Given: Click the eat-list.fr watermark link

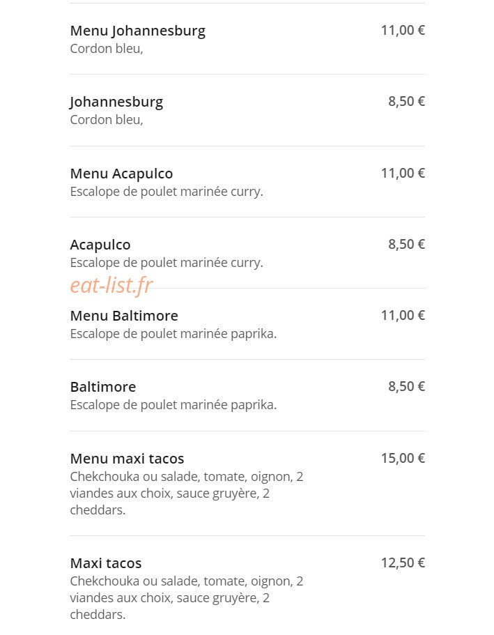Looking at the screenshot, I should point(111,285).
